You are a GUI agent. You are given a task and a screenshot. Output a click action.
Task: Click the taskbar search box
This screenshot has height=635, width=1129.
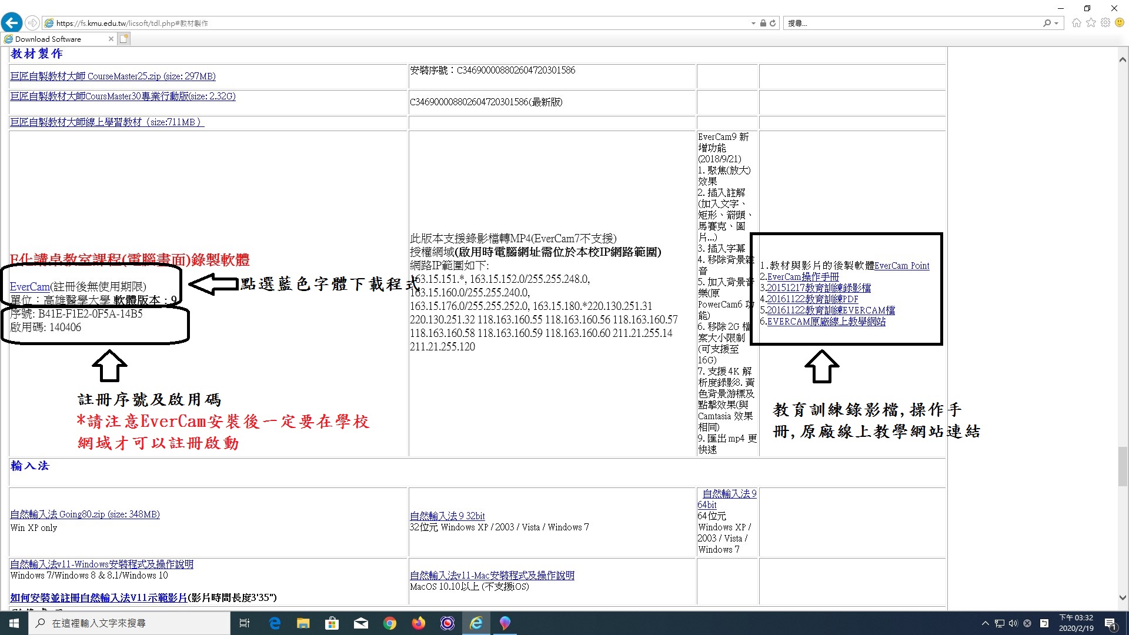click(x=129, y=623)
